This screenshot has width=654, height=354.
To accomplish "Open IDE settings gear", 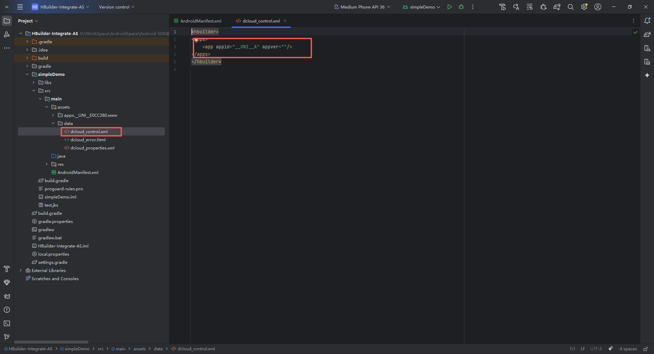I will tap(584, 7).
